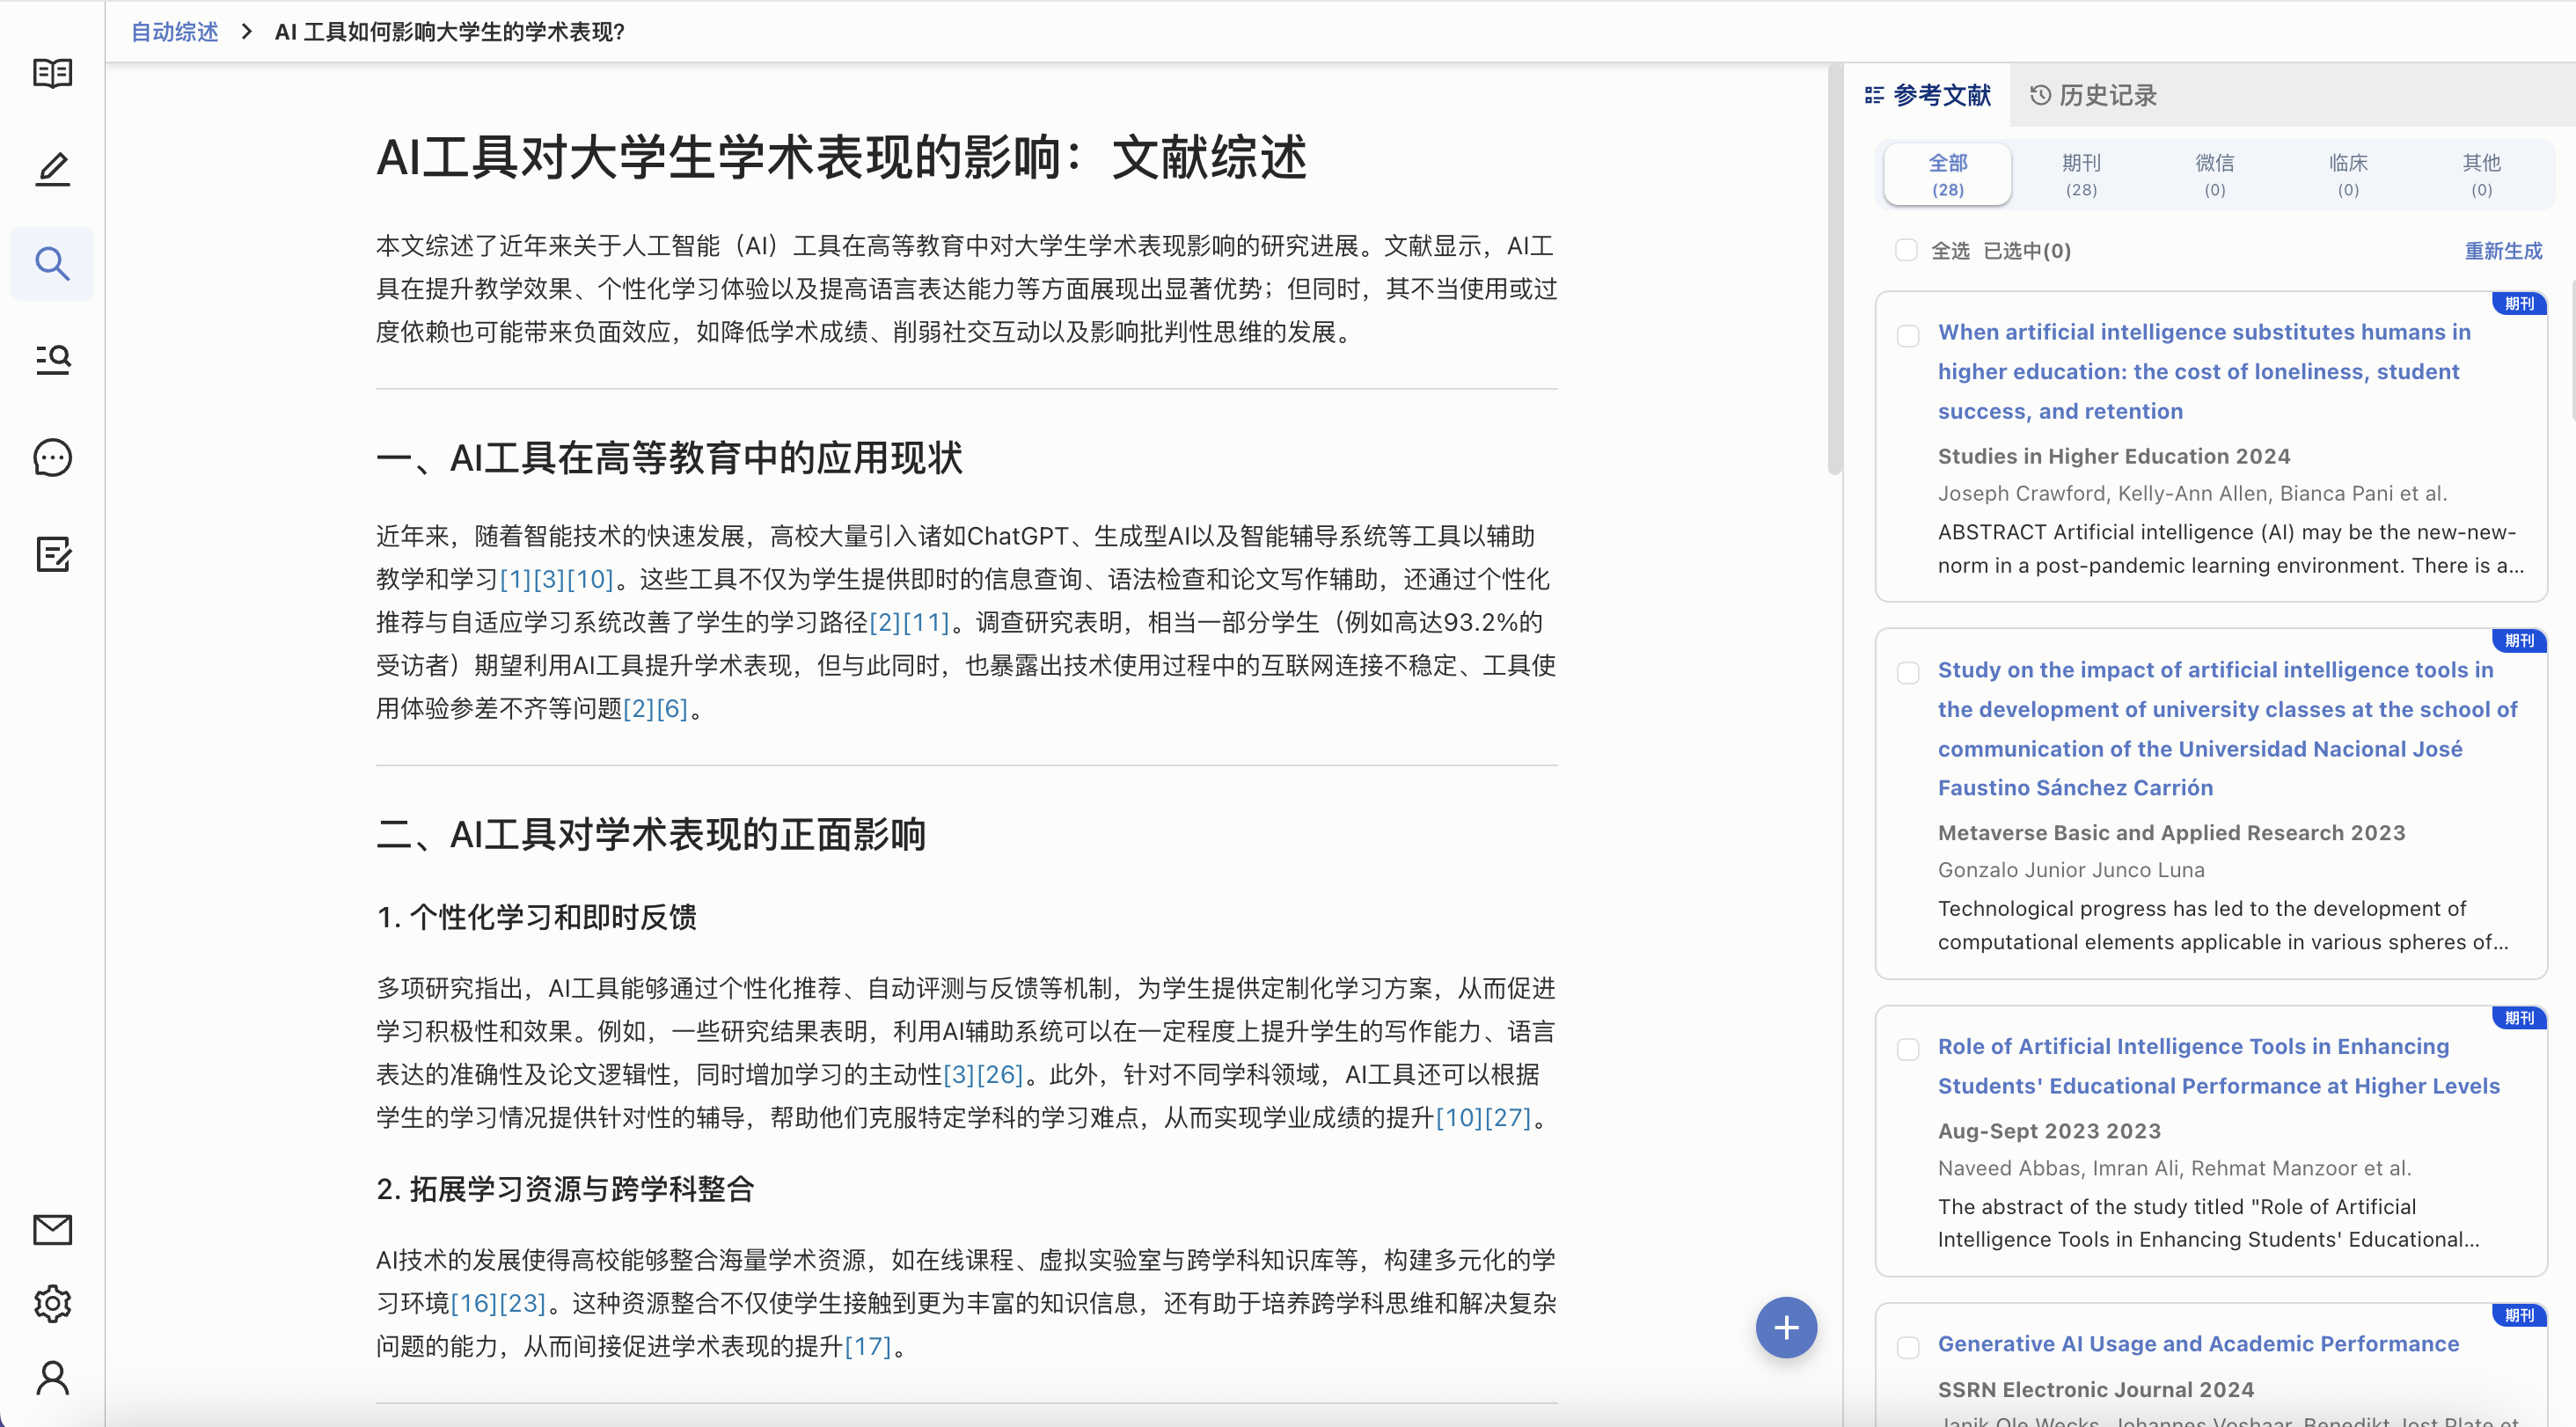Viewport: 2576px width, 1427px height.
Task: Go back via 自动综述 breadcrumb link
Action: (x=175, y=32)
